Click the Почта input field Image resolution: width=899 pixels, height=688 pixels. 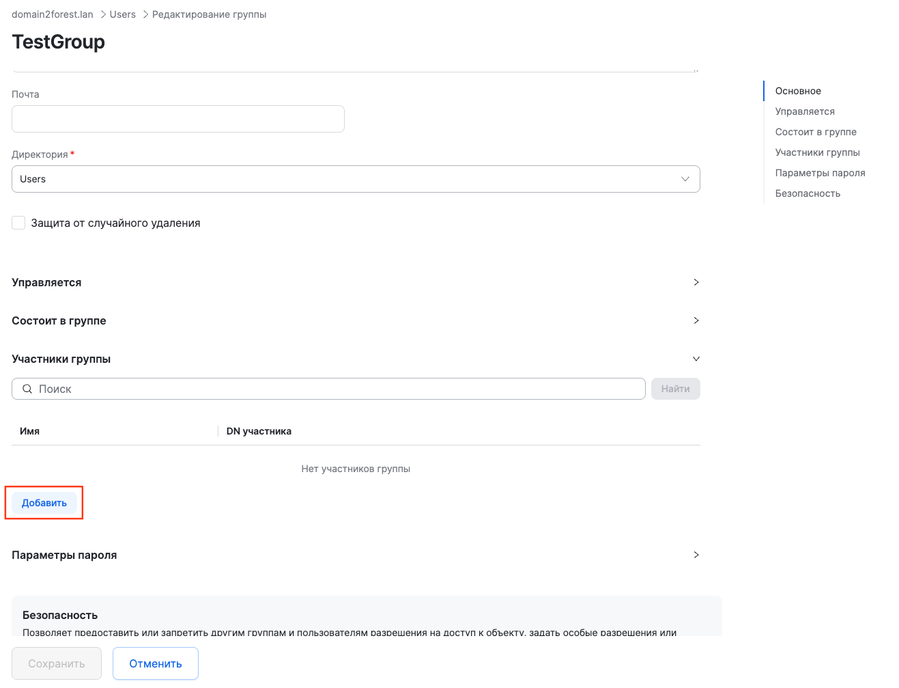pyautogui.click(x=177, y=119)
